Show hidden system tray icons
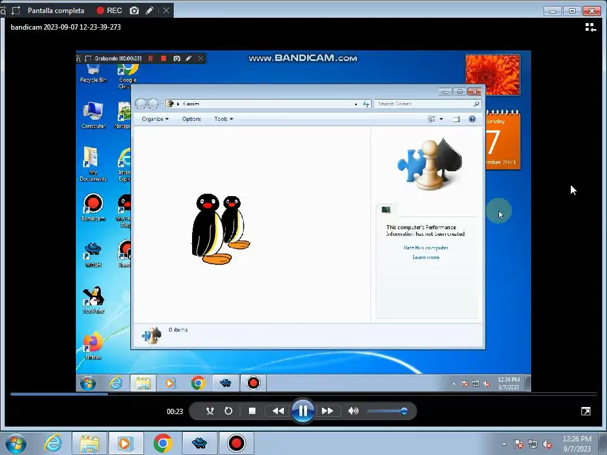The image size is (607, 455). 504,444
